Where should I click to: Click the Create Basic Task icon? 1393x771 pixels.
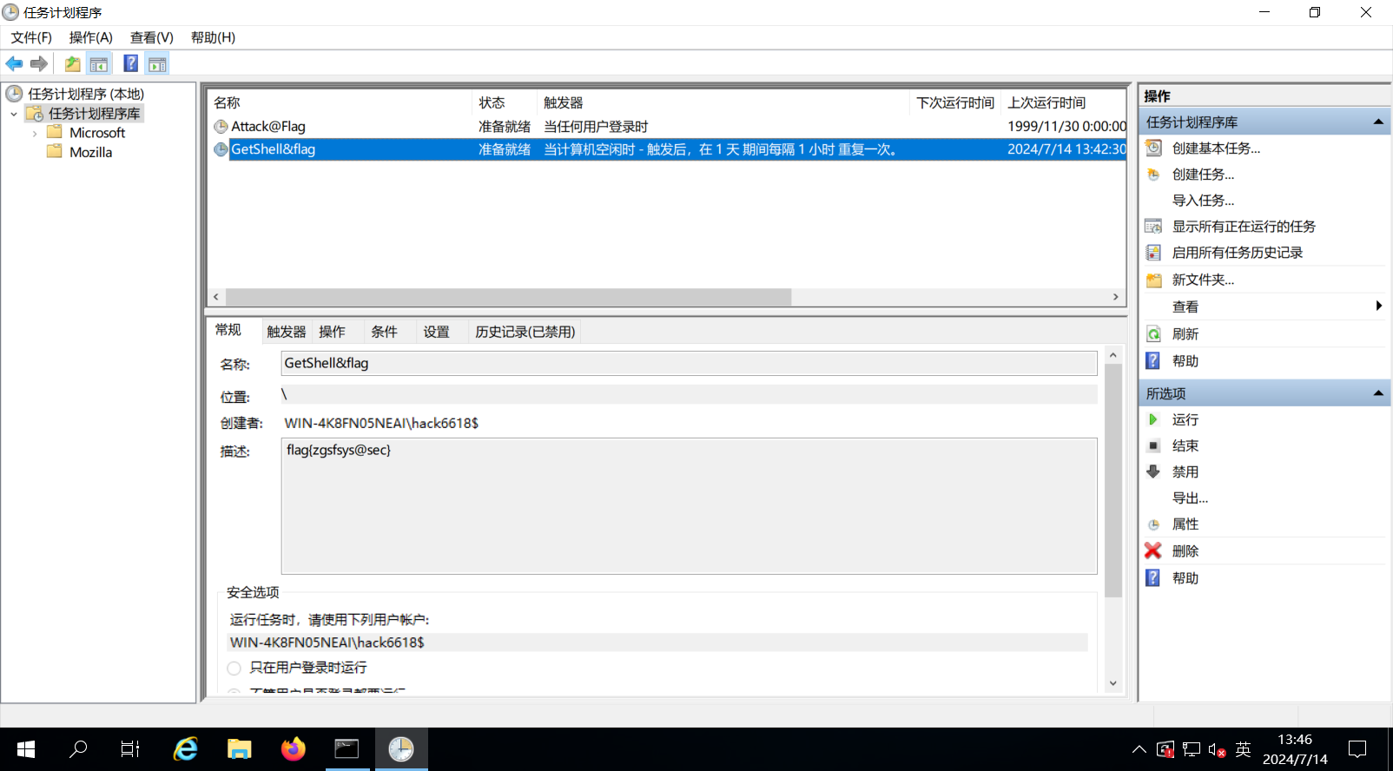(x=1153, y=148)
